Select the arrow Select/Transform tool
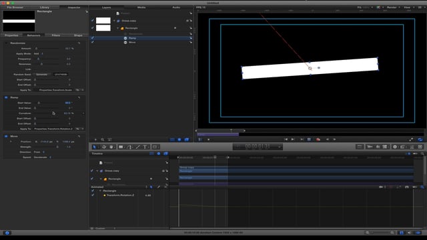 tap(95, 147)
